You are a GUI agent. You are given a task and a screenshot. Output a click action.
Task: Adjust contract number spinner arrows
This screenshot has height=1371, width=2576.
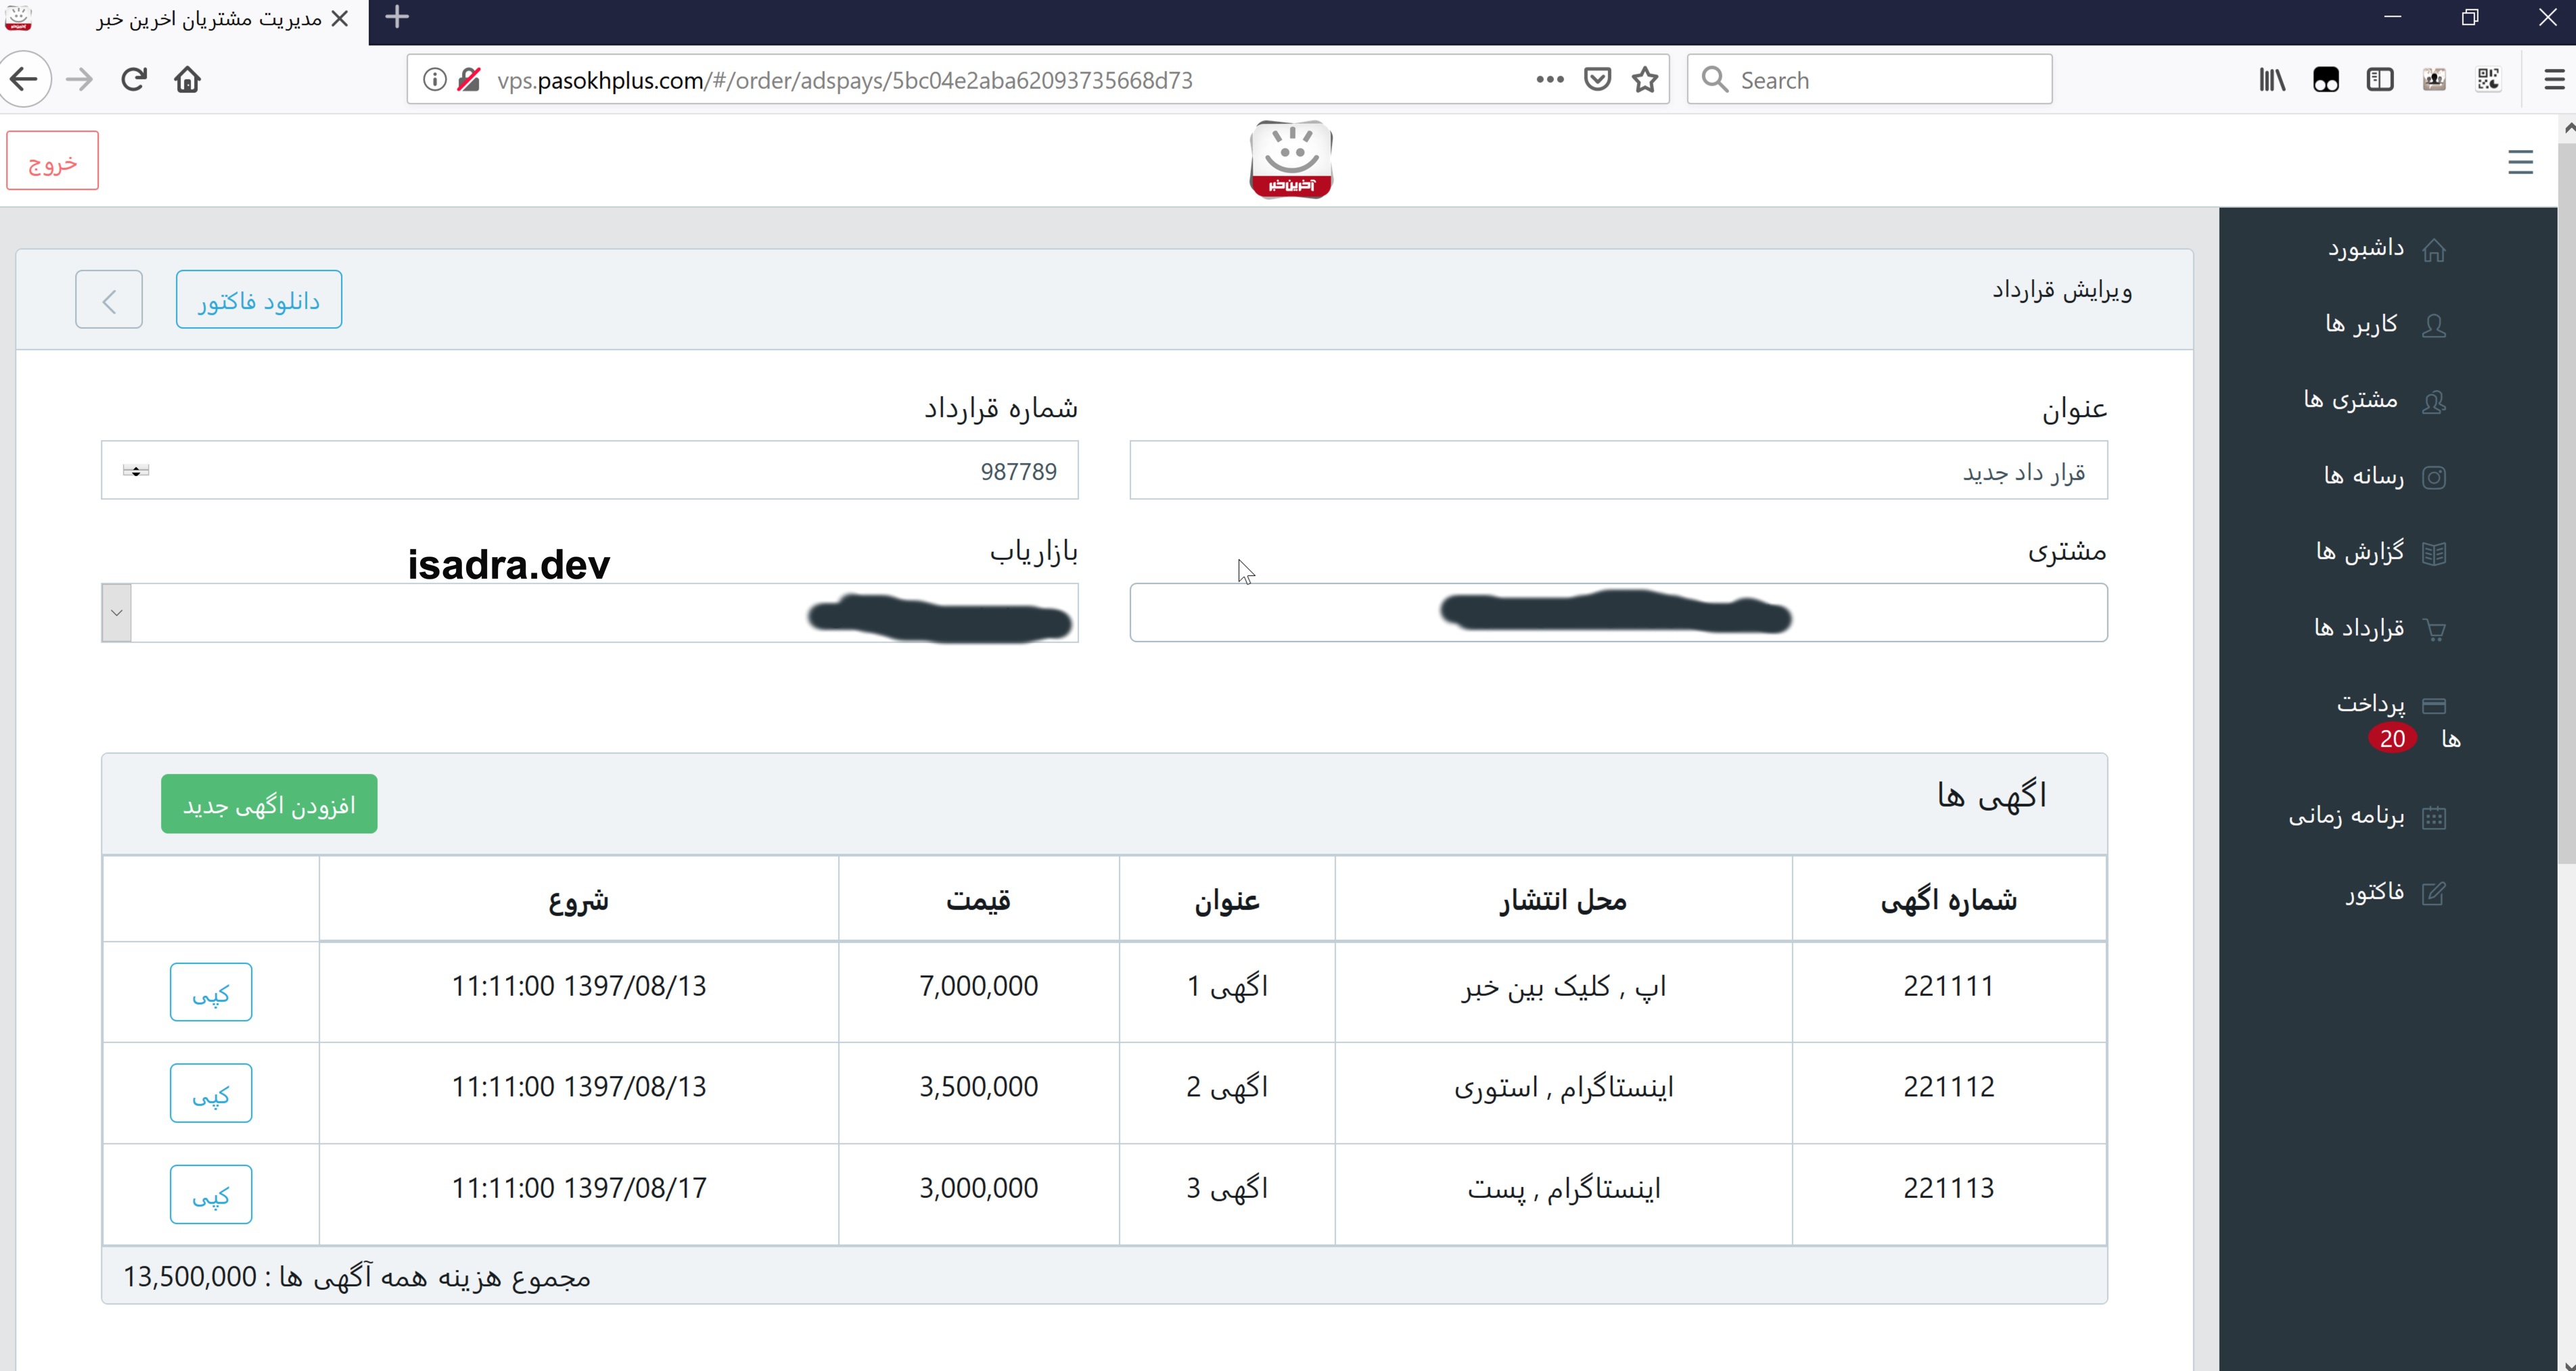tap(136, 471)
